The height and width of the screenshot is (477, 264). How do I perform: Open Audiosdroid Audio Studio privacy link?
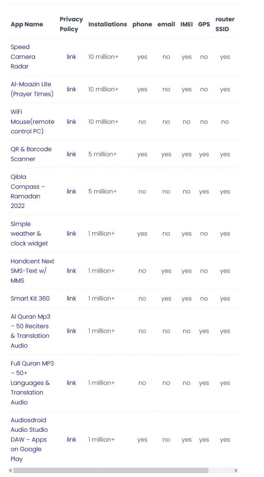(71, 439)
